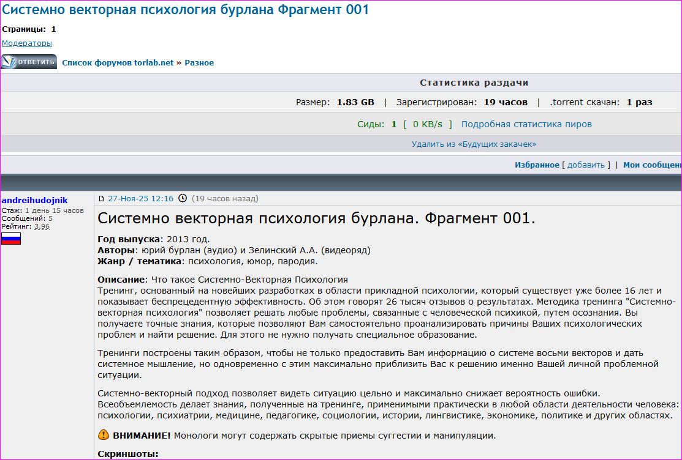Click the clock icon next to post date
This screenshot has height=460, width=682.
[x=182, y=199]
